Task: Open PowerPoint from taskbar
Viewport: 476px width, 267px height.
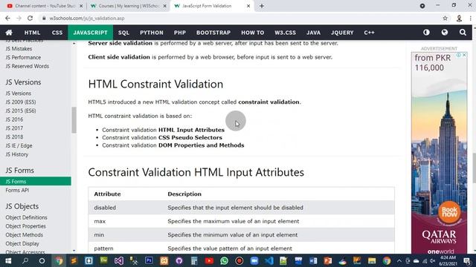Action: [x=328, y=260]
